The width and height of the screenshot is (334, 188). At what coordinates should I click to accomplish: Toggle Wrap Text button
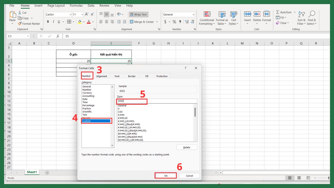138,14
